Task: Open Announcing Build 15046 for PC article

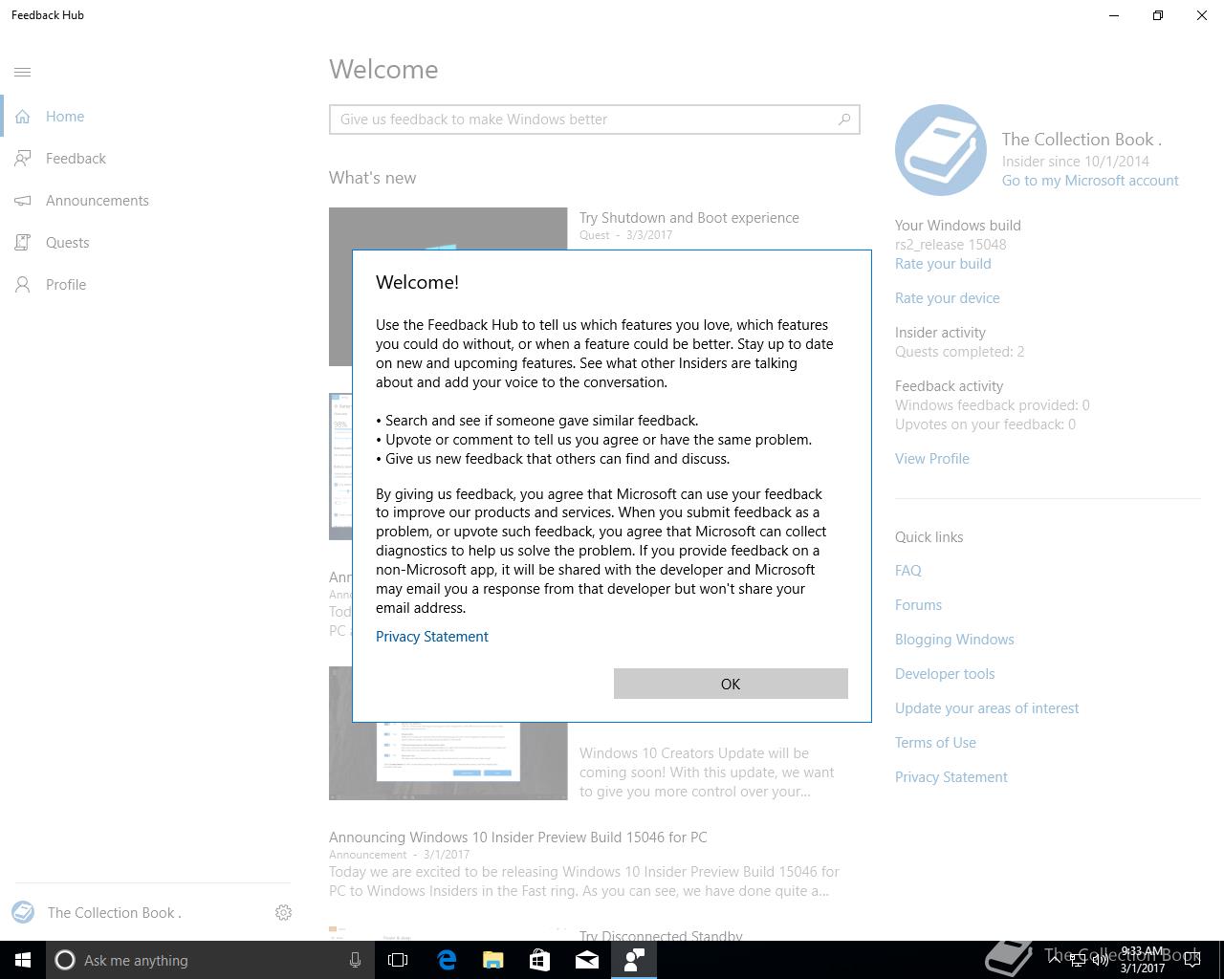Action: (518, 838)
